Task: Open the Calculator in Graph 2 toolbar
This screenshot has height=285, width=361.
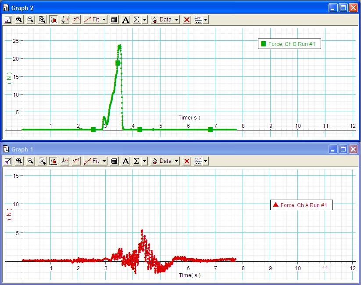Action: tap(114, 20)
